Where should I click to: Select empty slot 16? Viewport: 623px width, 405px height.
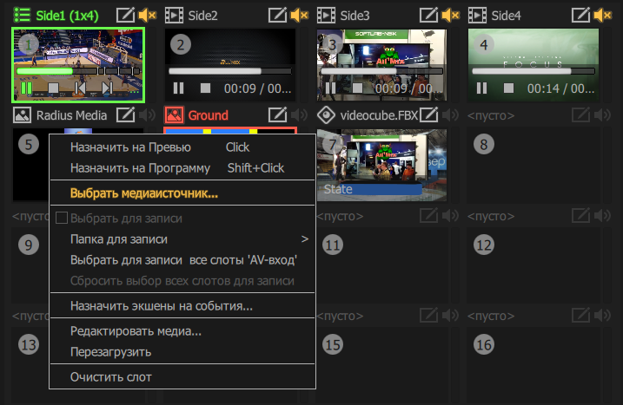click(534, 365)
